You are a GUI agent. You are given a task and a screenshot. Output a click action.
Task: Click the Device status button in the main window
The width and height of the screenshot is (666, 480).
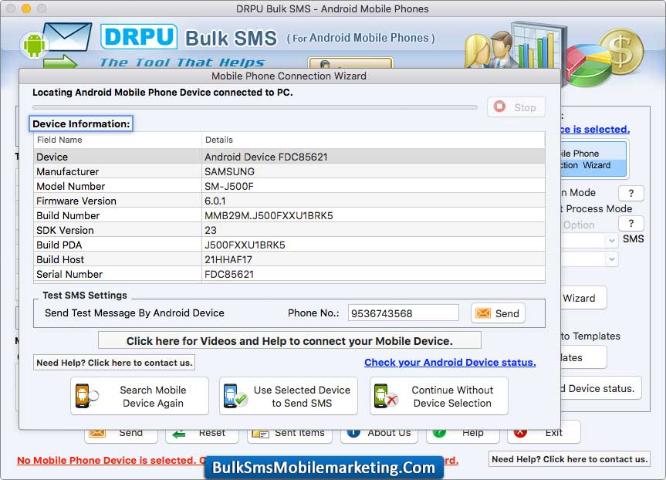tap(601, 388)
